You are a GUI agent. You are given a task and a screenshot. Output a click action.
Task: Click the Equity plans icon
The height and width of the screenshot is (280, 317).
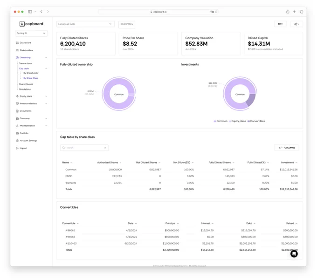(17, 96)
